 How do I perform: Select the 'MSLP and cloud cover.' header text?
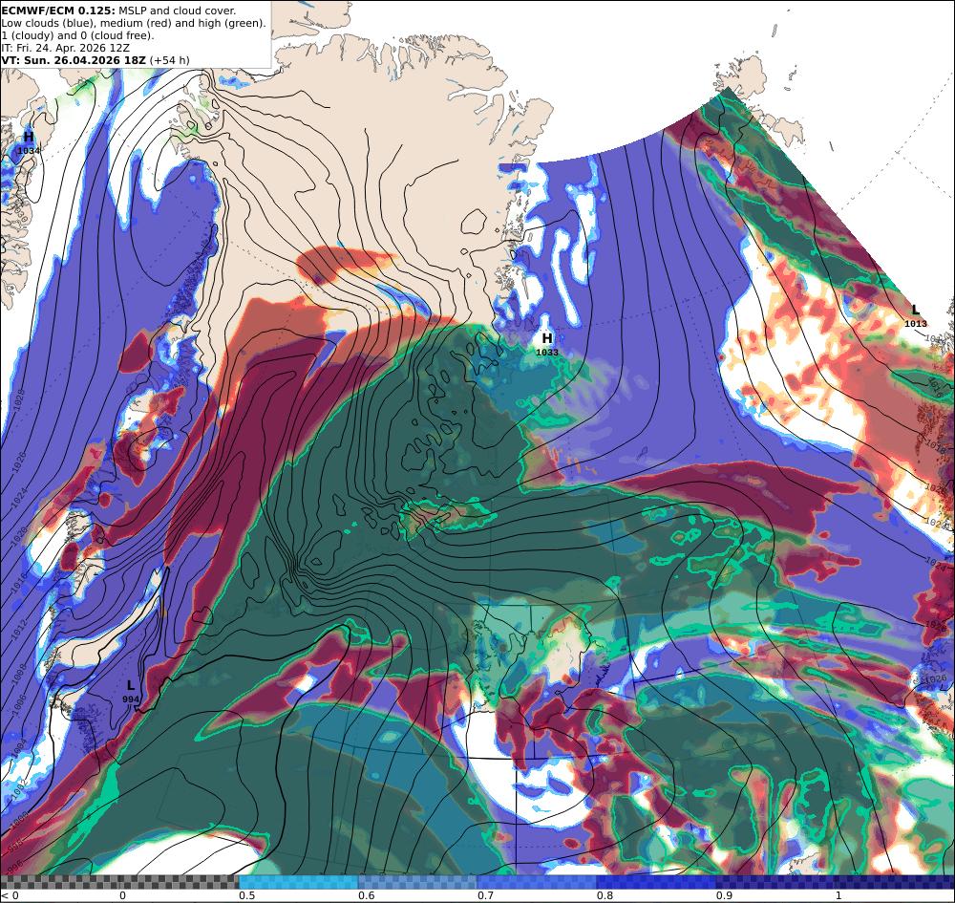point(177,11)
